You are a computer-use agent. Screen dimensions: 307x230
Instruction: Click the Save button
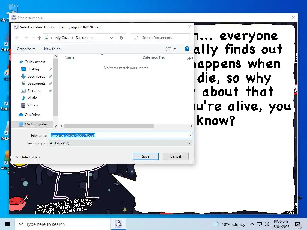pos(146,156)
